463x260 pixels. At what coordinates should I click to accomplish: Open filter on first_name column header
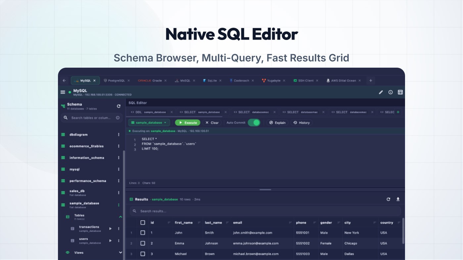point(199,223)
